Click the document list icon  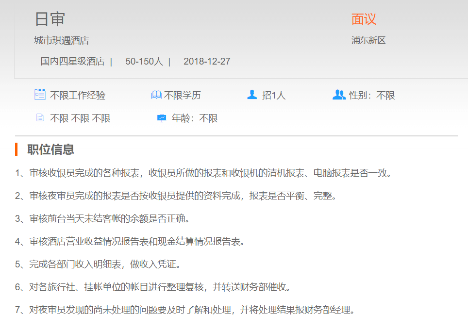pos(40,118)
